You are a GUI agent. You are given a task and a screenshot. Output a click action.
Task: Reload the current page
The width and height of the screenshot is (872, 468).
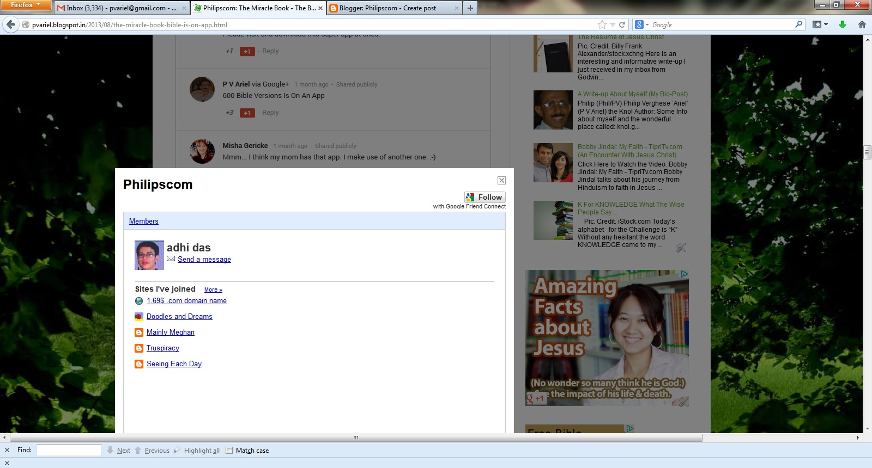point(622,24)
